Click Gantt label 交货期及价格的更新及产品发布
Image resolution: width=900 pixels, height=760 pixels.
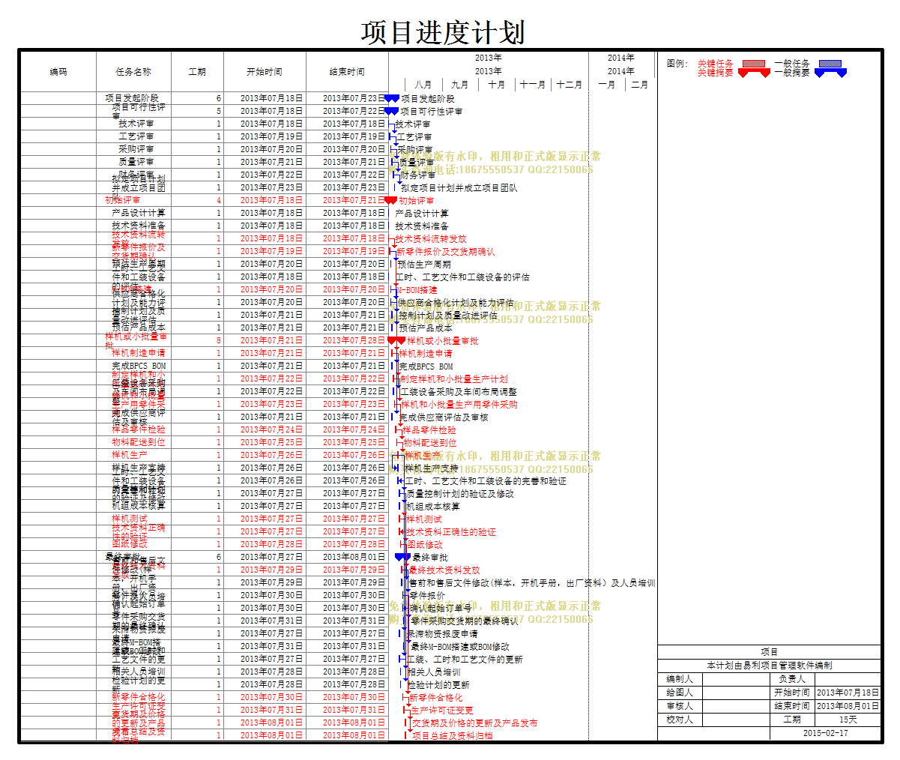(475, 723)
